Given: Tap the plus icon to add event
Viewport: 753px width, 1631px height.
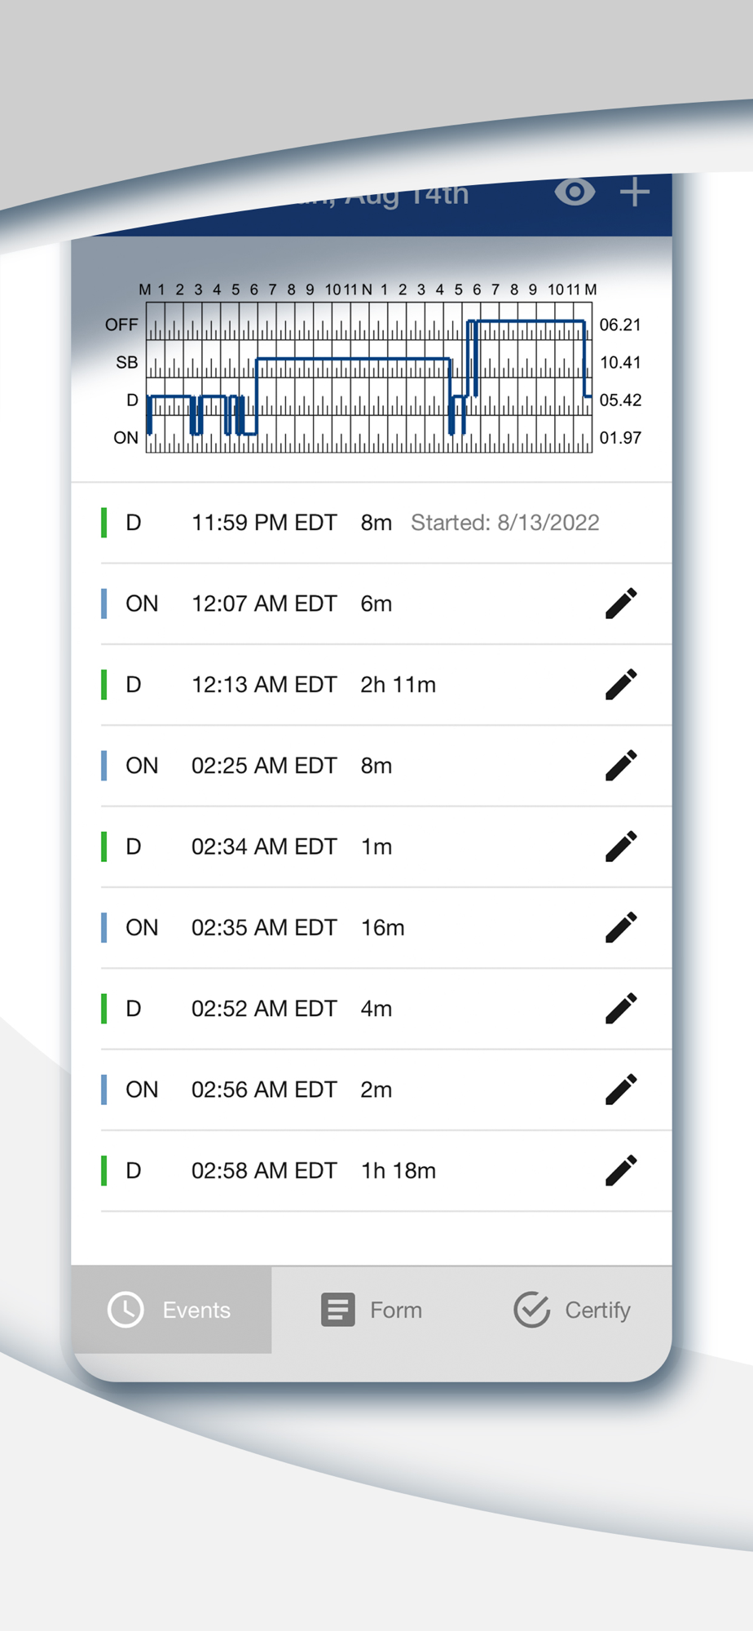Looking at the screenshot, I should (635, 192).
